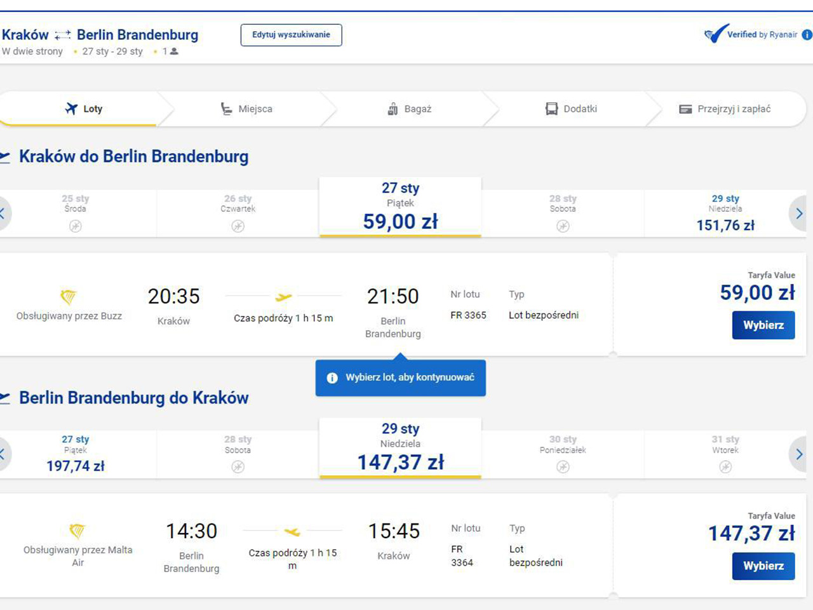Click the Verified by Ryanair info icon
The image size is (813, 610).
(x=807, y=35)
